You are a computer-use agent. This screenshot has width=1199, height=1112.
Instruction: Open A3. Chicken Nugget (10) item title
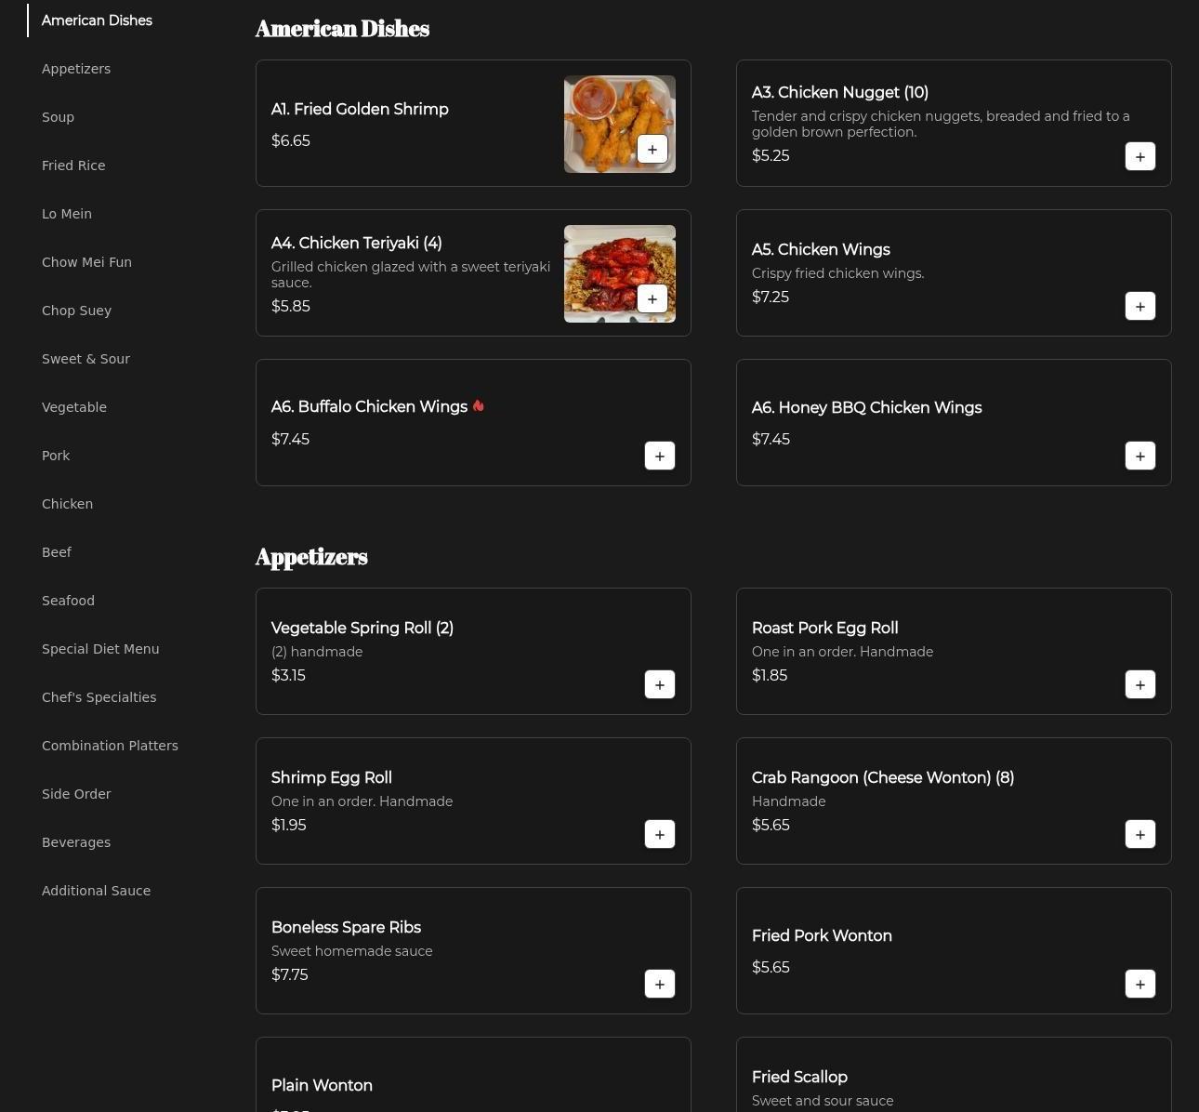click(x=840, y=92)
